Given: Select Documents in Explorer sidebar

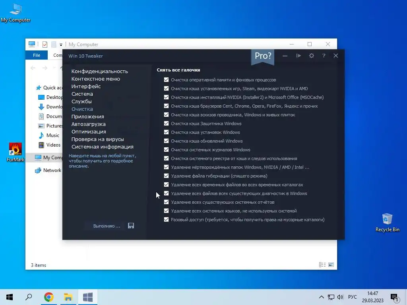Looking at the screenshot, I should pos(50,116).
